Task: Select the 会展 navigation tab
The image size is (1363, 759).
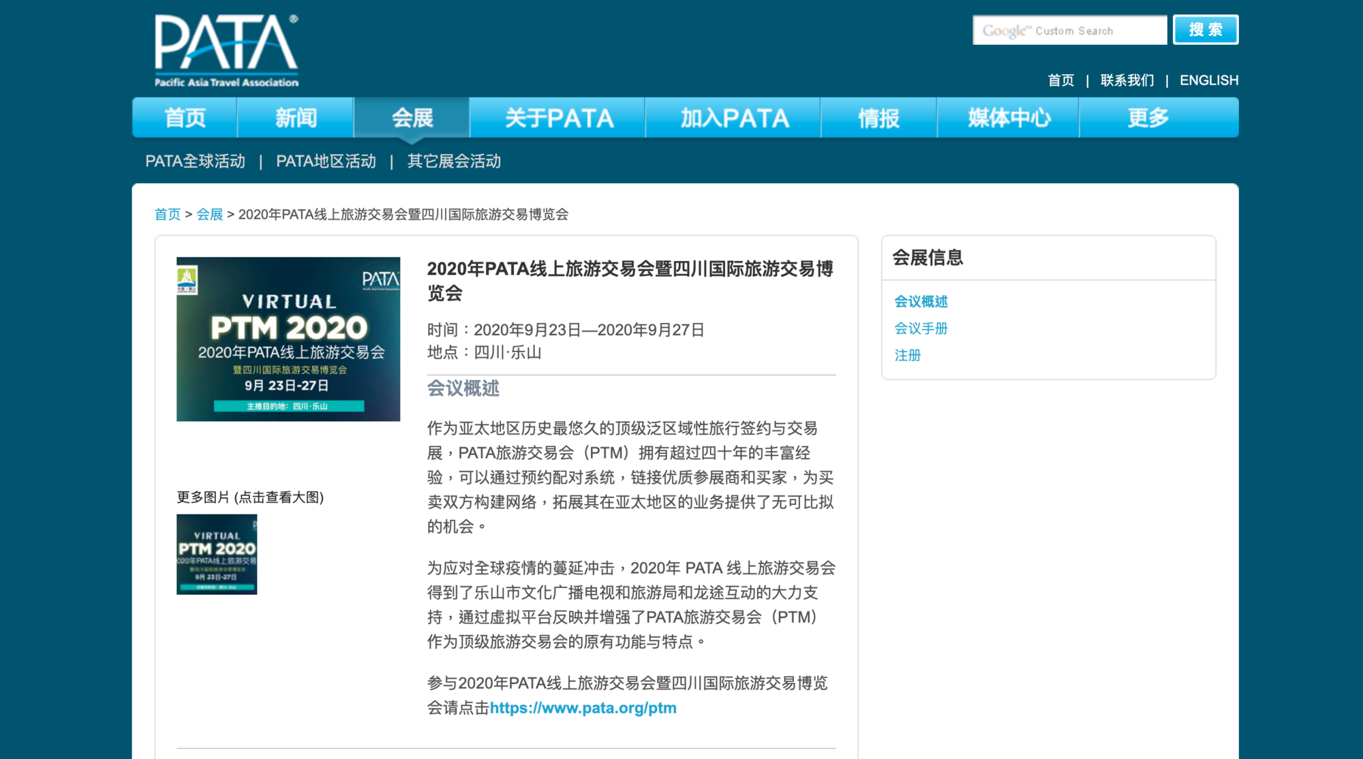Action: [x=412, y=118]
